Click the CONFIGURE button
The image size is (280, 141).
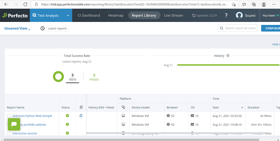tap(270, 28)
